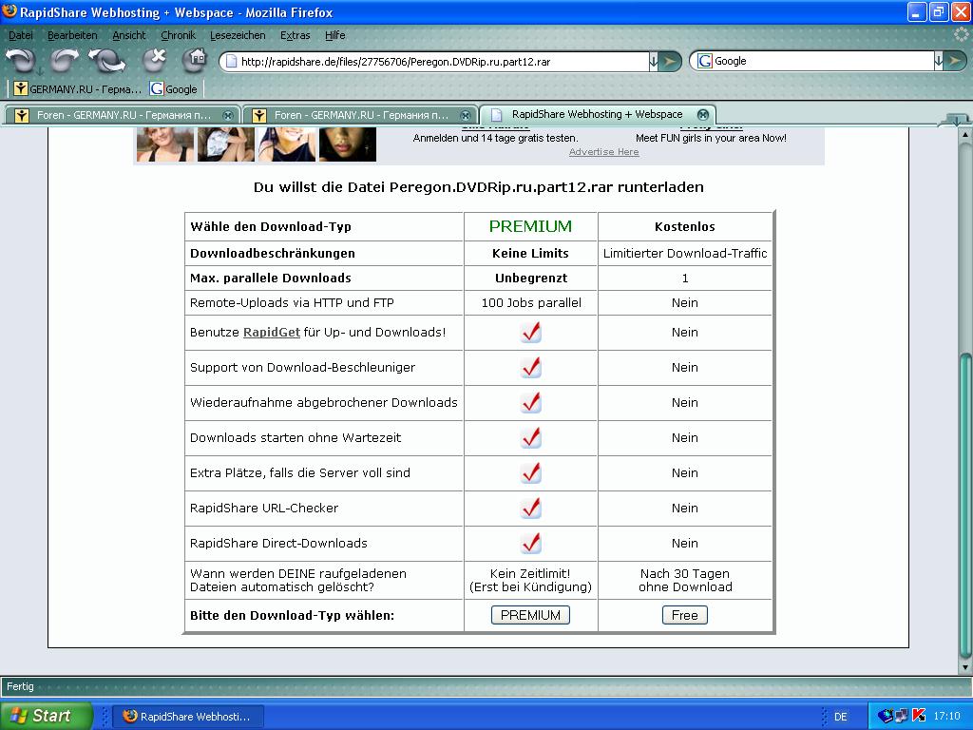Click the Forward navigation arrow
The image size is (973, 730).
point(65,60)
